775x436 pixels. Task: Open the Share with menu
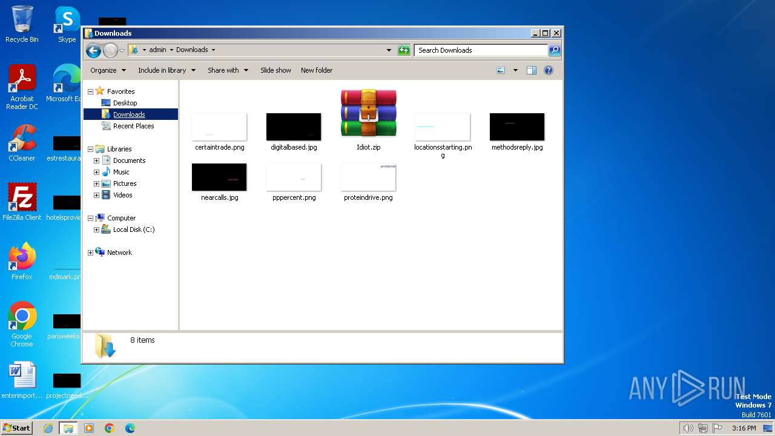tap(228, 70)
